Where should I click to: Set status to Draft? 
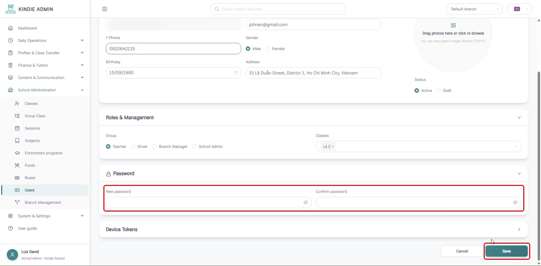tap(439, 90)
